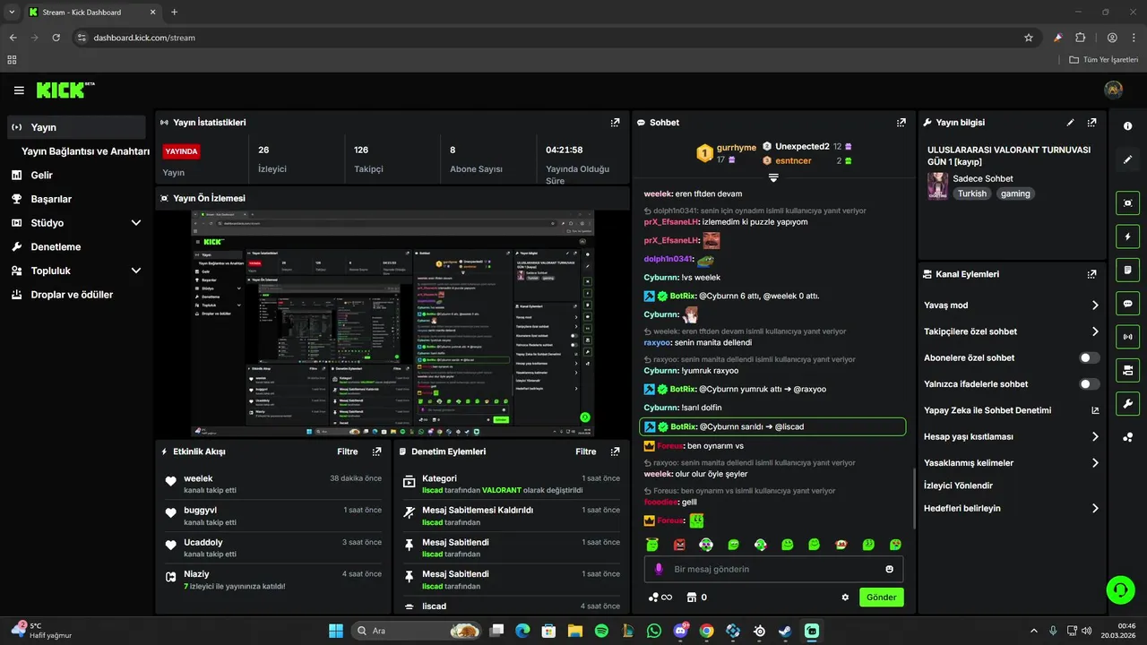Select Yayın in left sidebar
The image size is (1147, 645).
(76, 127)
